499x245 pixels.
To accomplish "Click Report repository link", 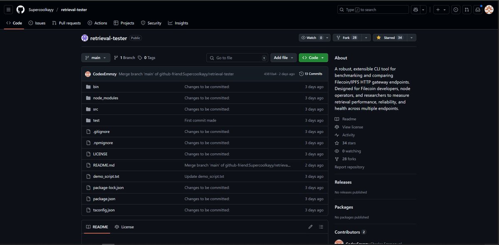I will click(349, 167).
